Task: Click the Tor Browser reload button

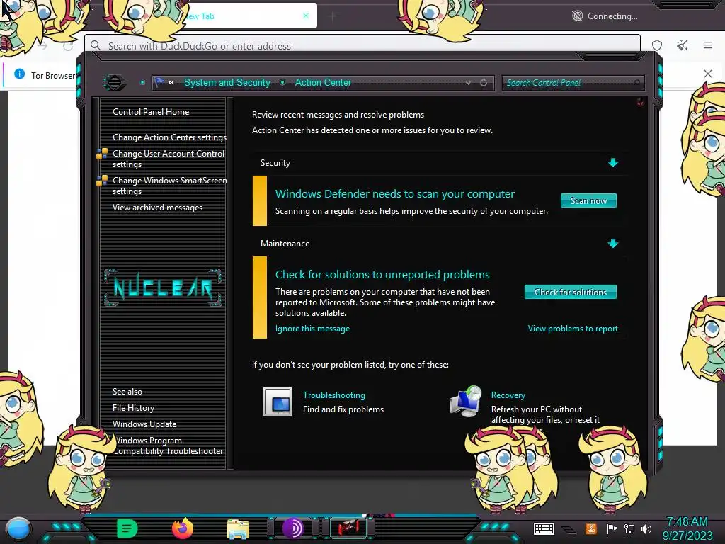Action: [68, 46]
